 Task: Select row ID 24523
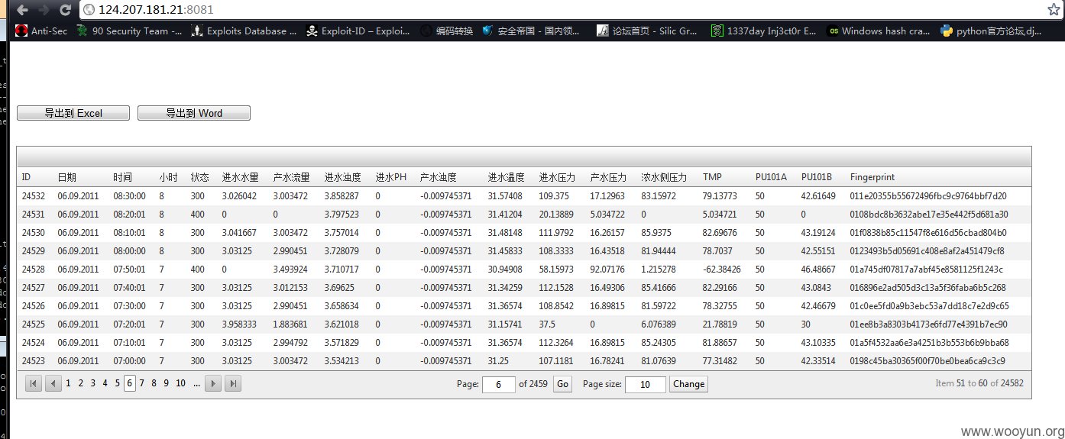coord(523,361)
